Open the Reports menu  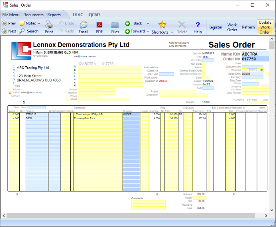[54, 15]
